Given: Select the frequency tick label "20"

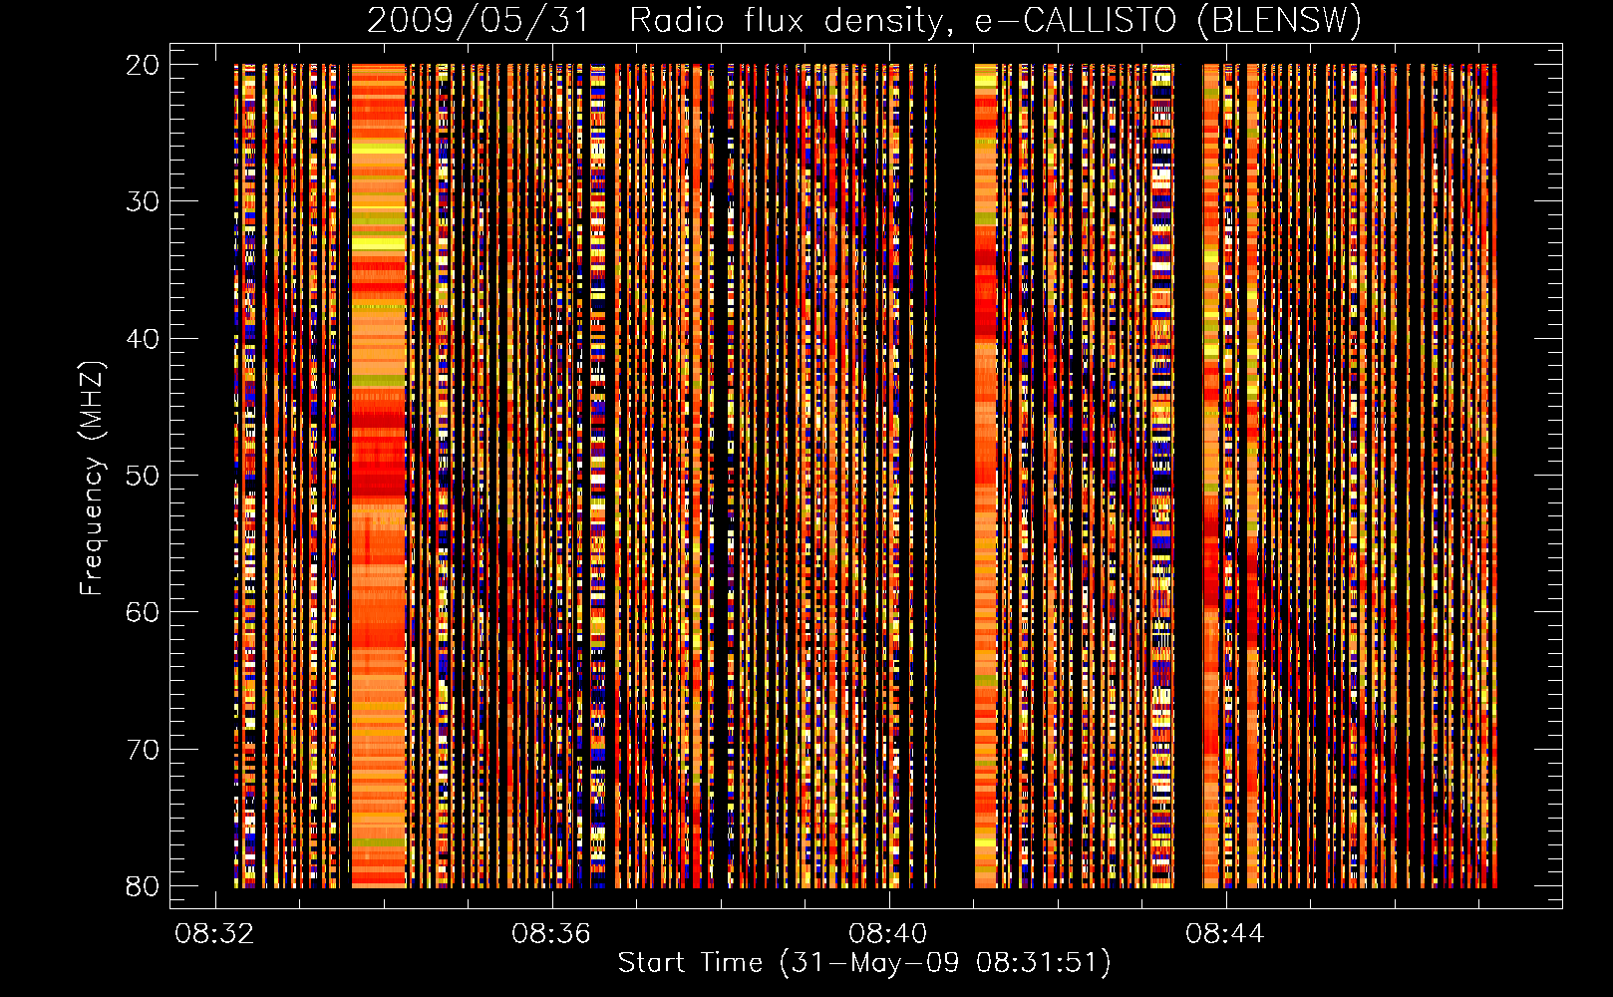Looking at the screenshot, I should (143, 65).
